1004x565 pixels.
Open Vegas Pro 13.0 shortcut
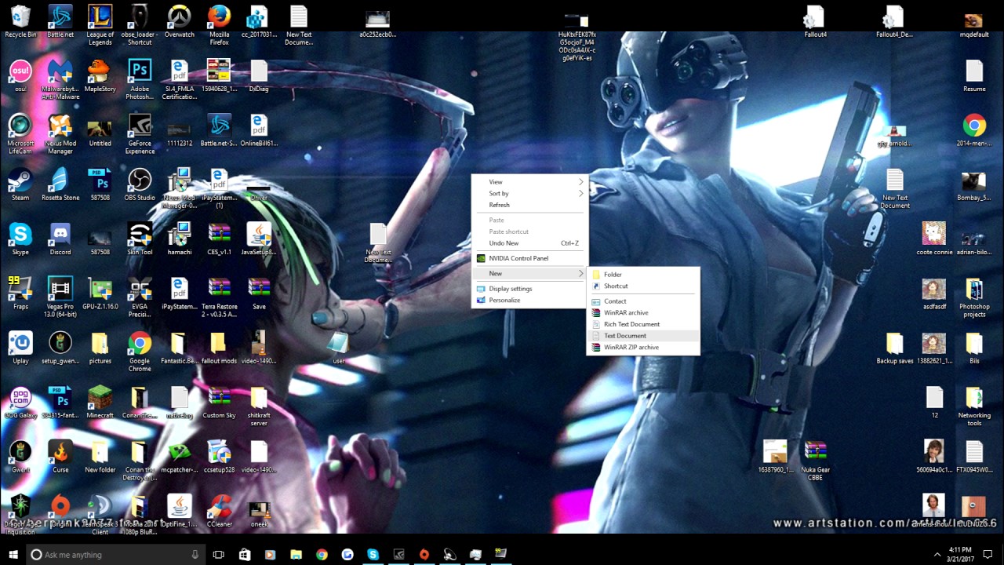click(x=60, y=297)
